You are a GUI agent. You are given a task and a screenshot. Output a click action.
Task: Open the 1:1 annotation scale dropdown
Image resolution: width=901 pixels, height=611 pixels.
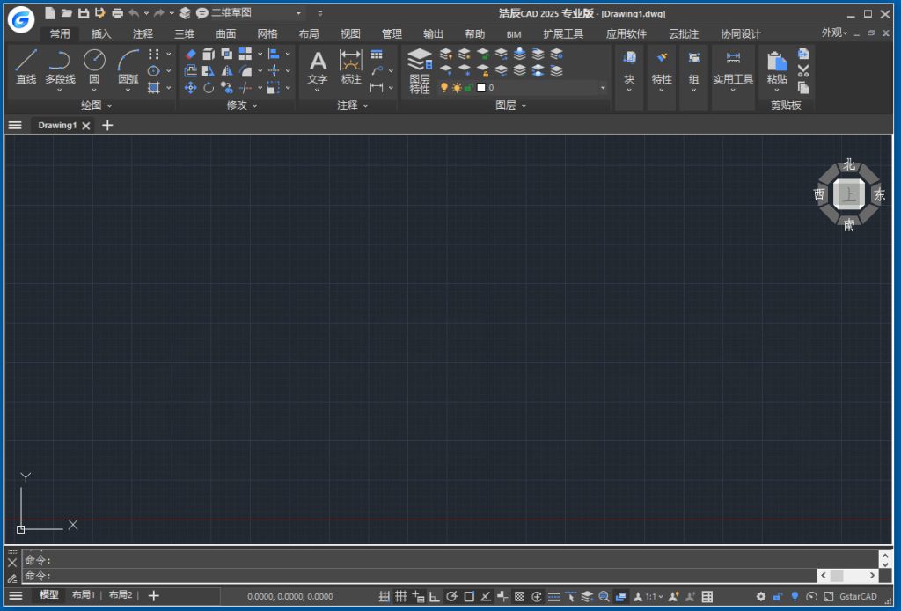click(x=654, y=596)
